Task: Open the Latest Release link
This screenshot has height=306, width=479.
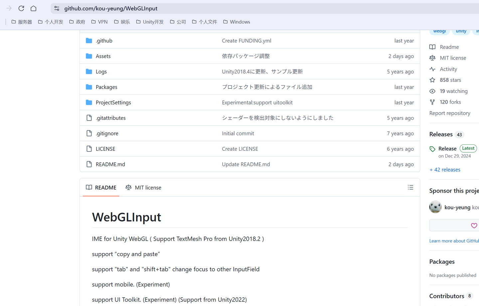Action: pyautogui.click(x=447, y=149)
